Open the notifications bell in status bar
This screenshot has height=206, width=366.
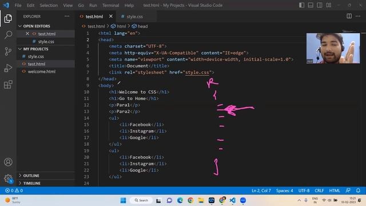358,191
